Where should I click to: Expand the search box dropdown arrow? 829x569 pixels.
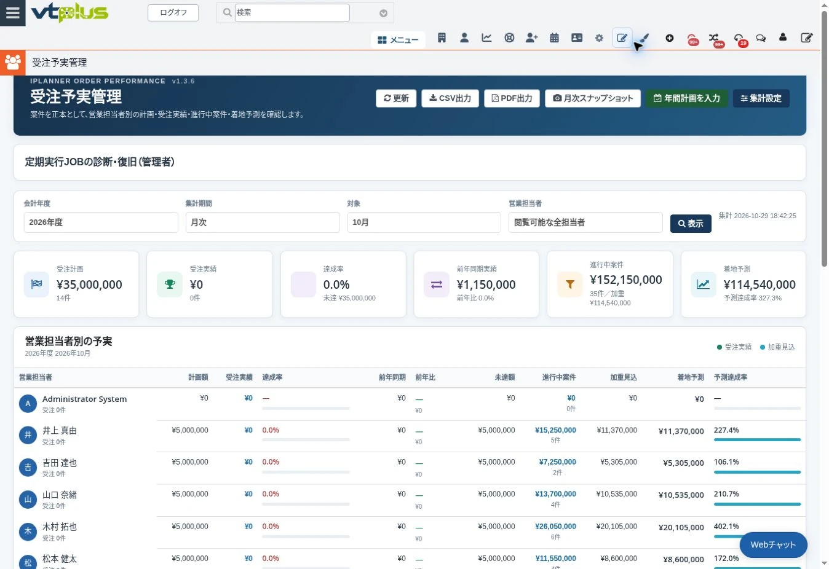(383, 13)
